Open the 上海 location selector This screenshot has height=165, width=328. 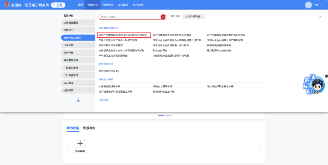(58, 5)
